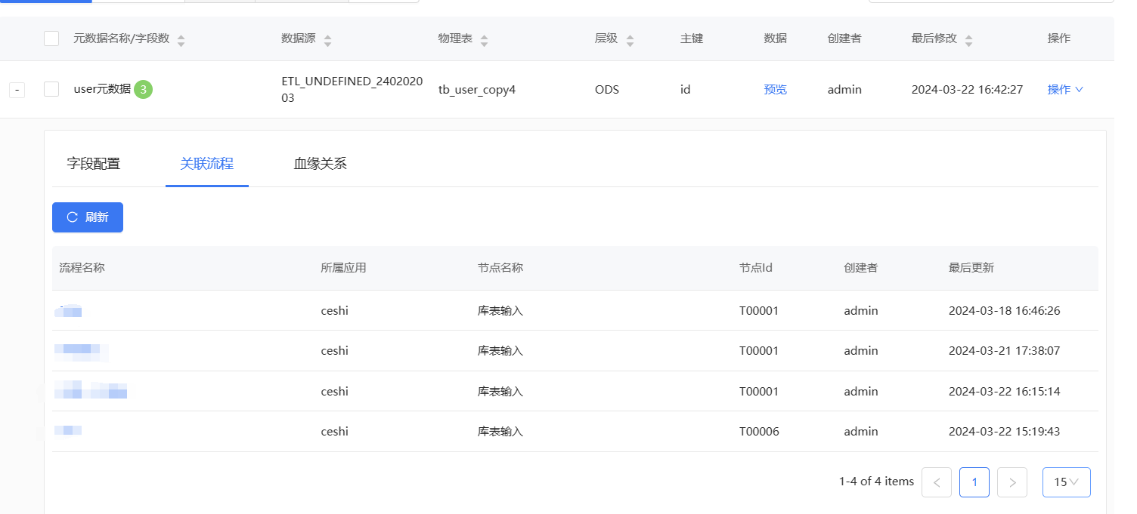The image size is (1137, 514).
Task: Sort by 物理表 column arrows
Action: click(x=484, y=40)
